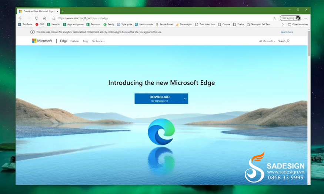Open the Apps and games bookmark
This screenshot has height=194, width=324.
coord(73,24)
